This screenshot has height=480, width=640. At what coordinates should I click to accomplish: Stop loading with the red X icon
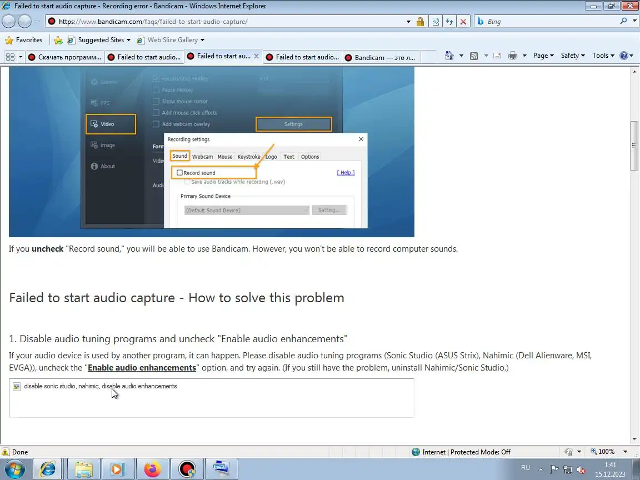click(x=463, y=22)
